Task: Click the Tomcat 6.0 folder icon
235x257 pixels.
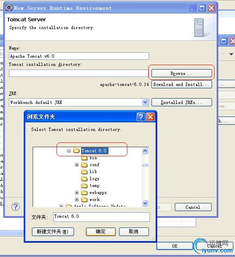Action: pos(77,150)
